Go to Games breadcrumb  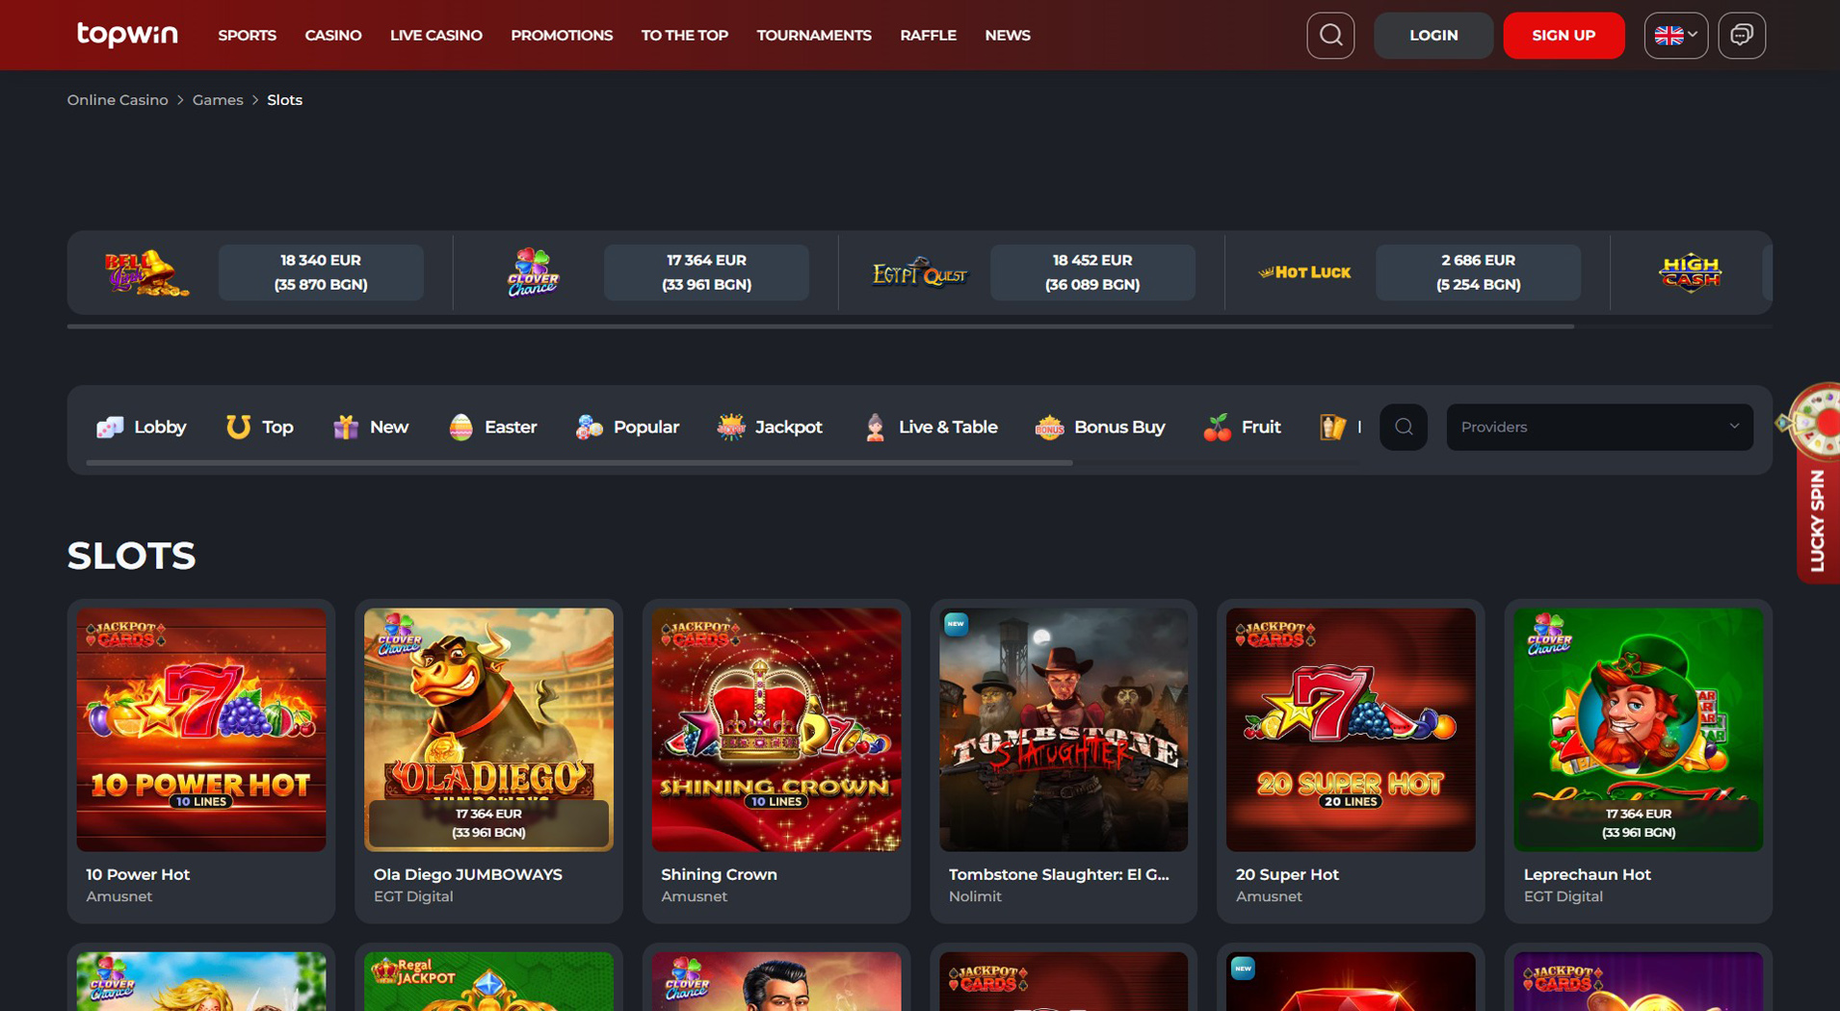(x=218, y=100)
